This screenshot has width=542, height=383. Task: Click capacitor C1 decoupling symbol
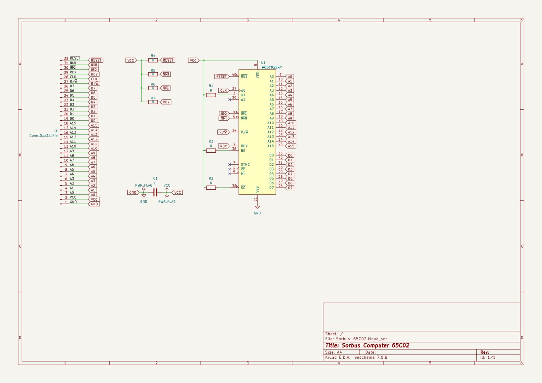pos(155,192)
